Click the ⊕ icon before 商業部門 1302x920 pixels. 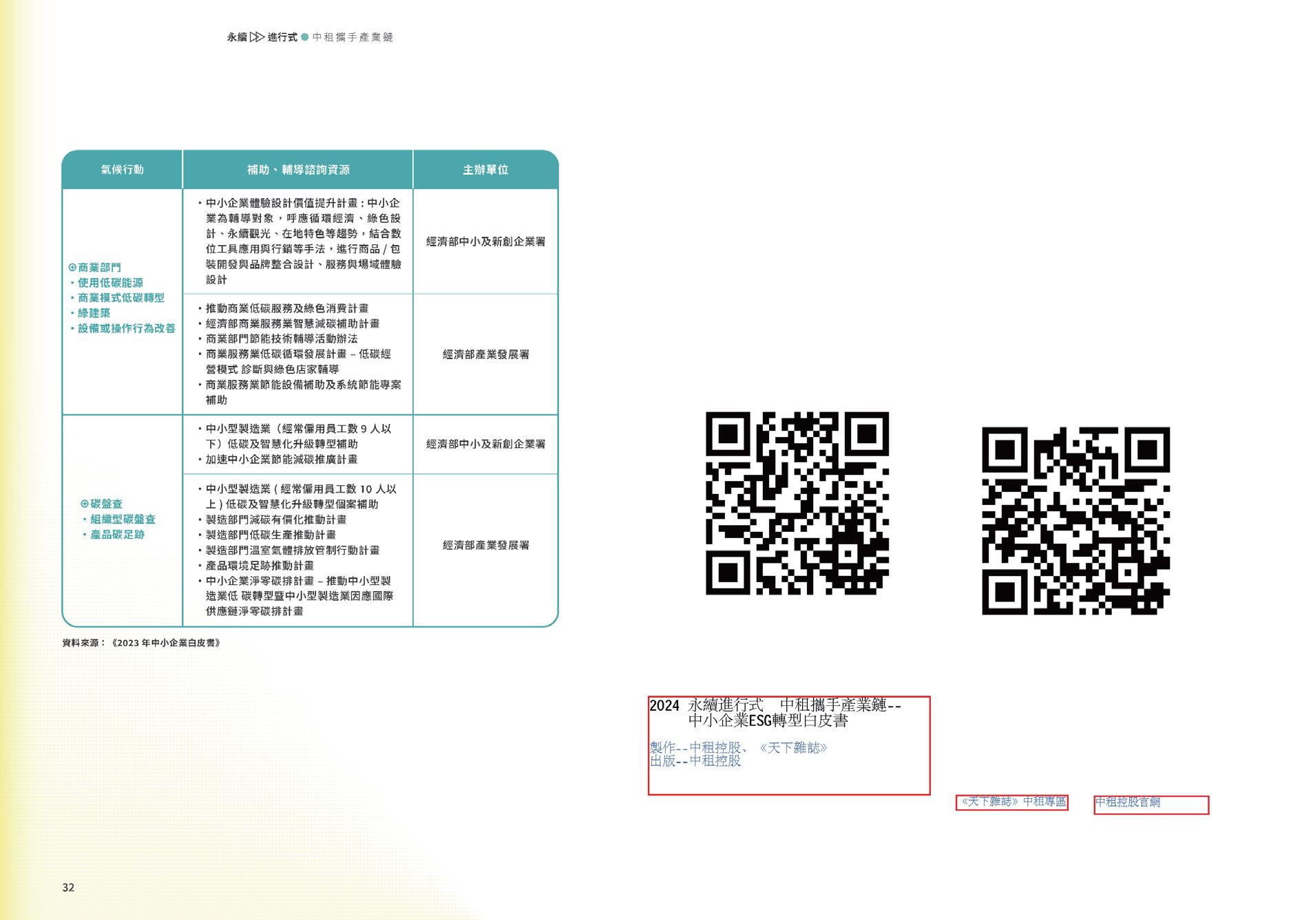click(72, 268)
